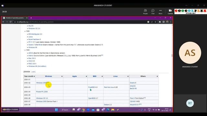
Task: Select the Timeline of operating systems tab
Action: click(15, 18)
